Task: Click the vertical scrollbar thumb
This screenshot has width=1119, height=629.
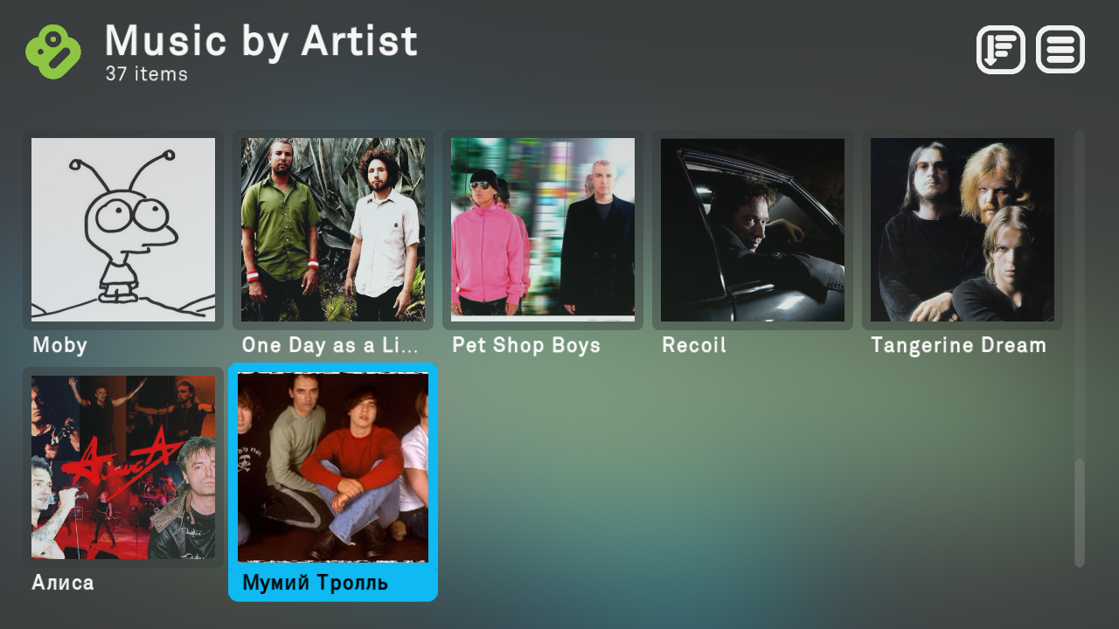Action: coord(1080,513)
